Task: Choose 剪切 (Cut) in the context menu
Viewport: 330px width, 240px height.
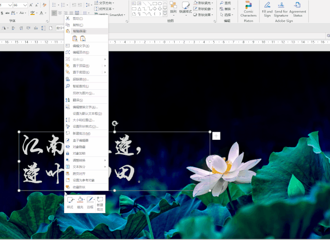Action: tap(86, 19)
